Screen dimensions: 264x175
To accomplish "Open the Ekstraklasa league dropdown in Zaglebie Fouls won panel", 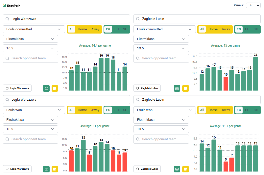I will (x=161, y=120).
